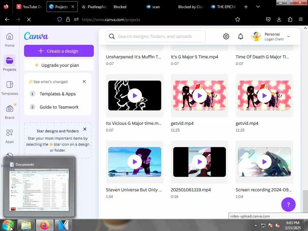Click Firefox taskbar icon
Viewport: 308px width, 231px height.
45,225
